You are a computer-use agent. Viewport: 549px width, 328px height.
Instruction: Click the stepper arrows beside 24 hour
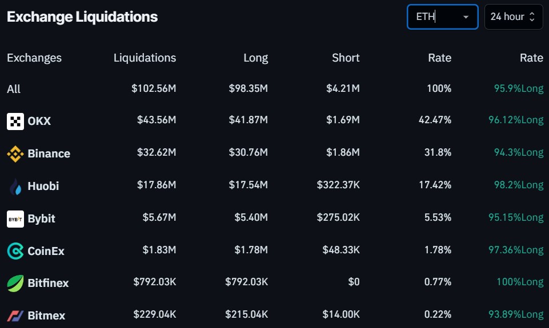tap(532, 17)
